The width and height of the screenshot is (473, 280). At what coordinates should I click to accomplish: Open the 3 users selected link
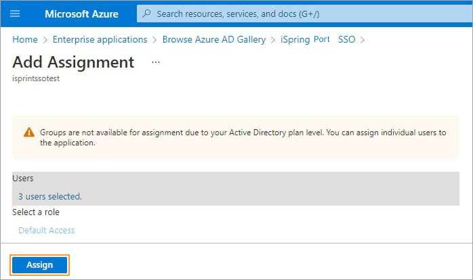point(50,197)
